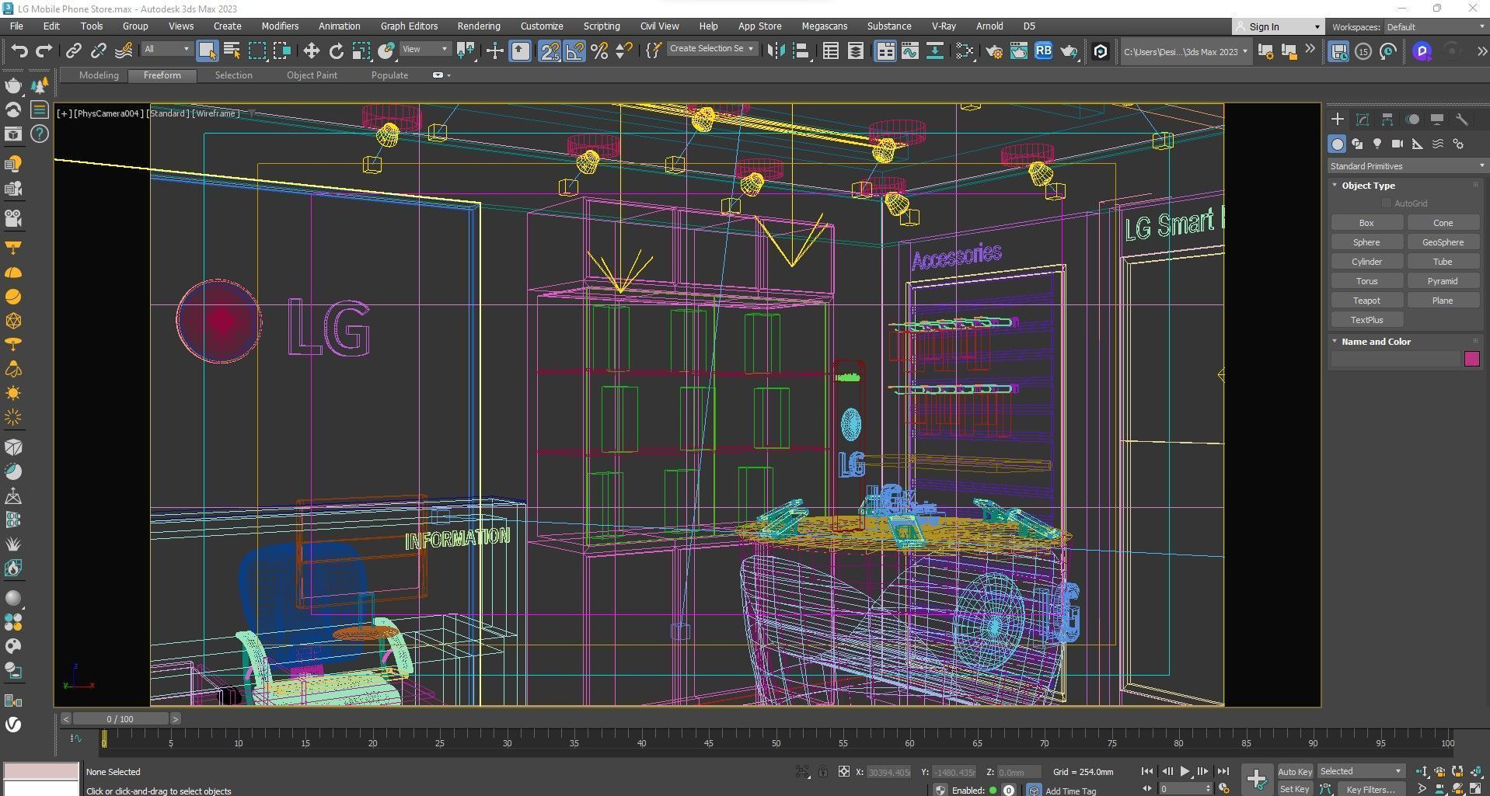Click the Mirror tool icon
Image resolution: width=1490 pixels, height=796 pixels.
pos(775,51)
